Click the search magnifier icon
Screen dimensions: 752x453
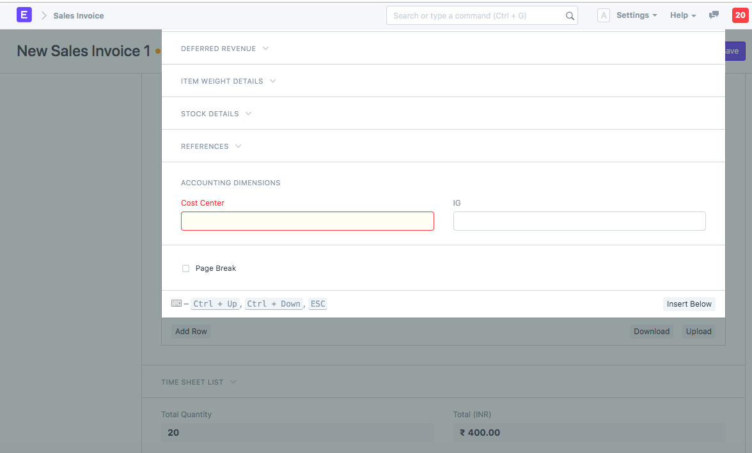569,15
